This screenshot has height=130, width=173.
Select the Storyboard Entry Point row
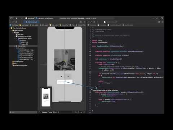point(20,65)
